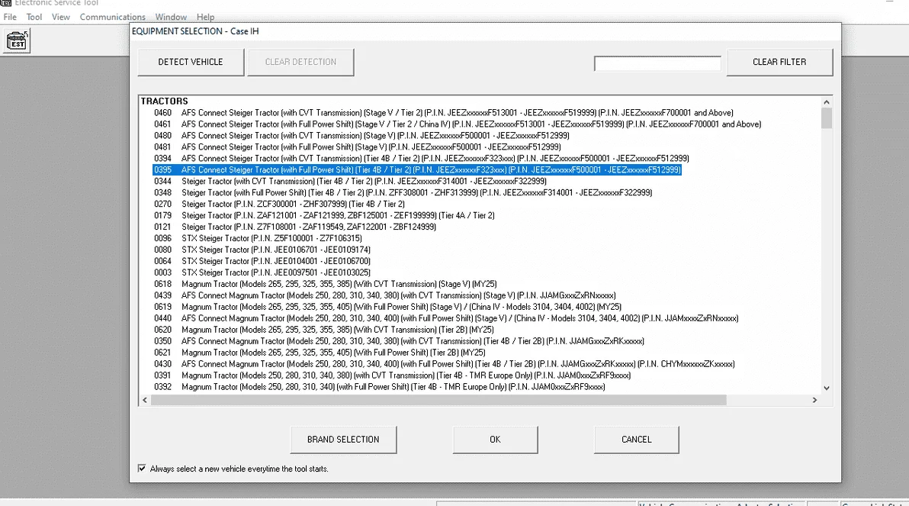Open the Communications menu
The height and width of the screenshot is (506, 909).
coord(112,17)
